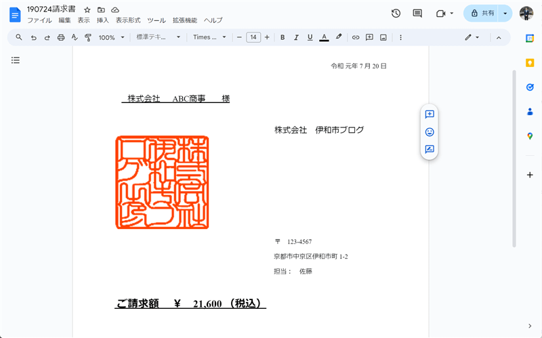Open the more options three-dot menu
Viewport: 542px width, 338px height.
coord(400,37)
